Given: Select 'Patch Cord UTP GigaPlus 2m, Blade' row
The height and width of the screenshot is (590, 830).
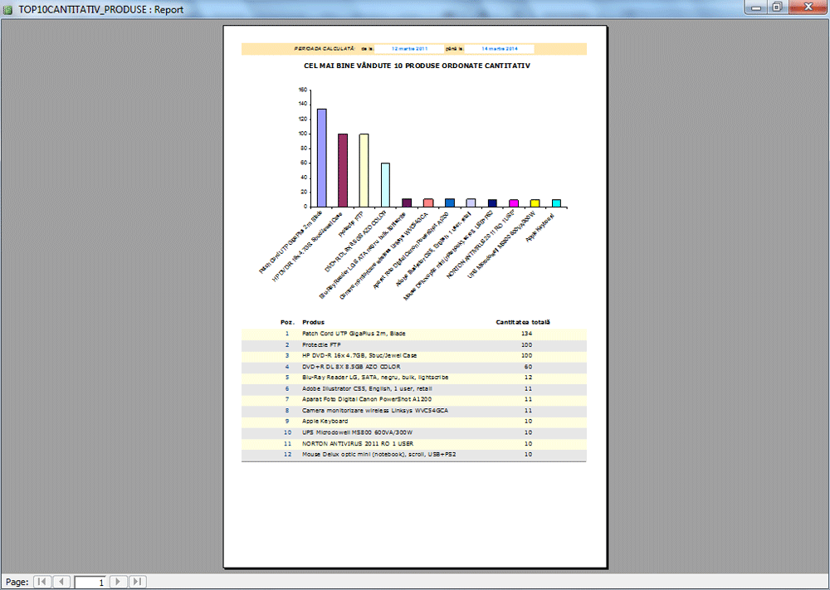Looking at the screenshot, I should [414, 334].
